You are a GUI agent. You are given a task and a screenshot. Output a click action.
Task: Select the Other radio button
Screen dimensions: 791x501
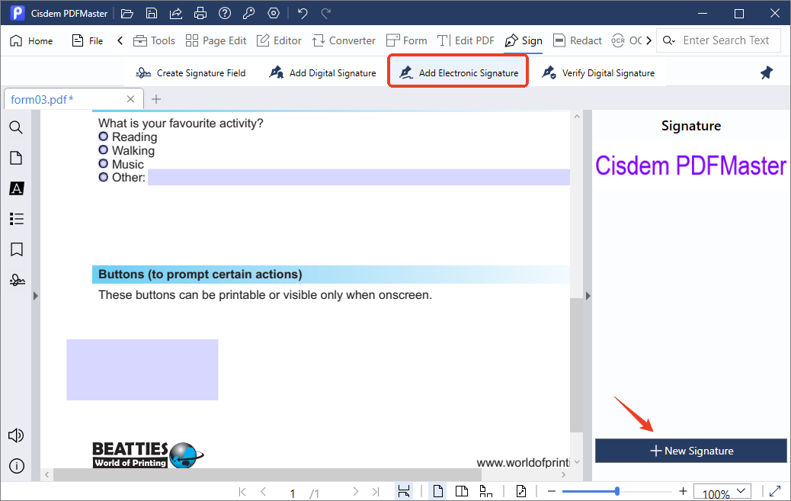click(x=104, y=177)
